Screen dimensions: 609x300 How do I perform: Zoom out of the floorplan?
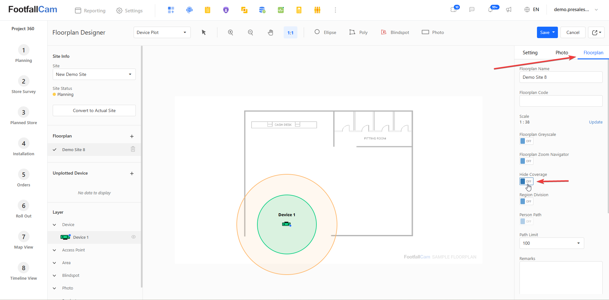250,32
